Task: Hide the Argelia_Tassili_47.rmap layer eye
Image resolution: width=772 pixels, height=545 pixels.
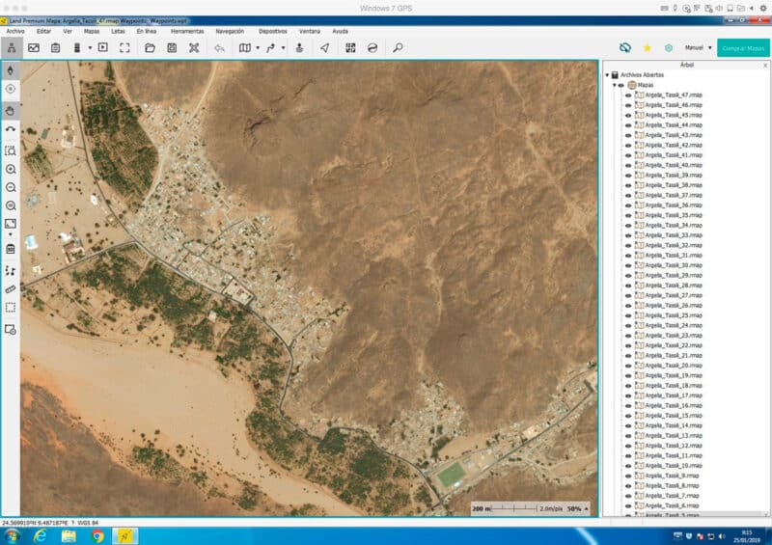Action: click(628, 95)
